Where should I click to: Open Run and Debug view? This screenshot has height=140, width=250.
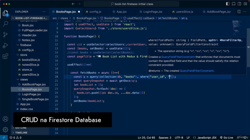click(5, 45)
